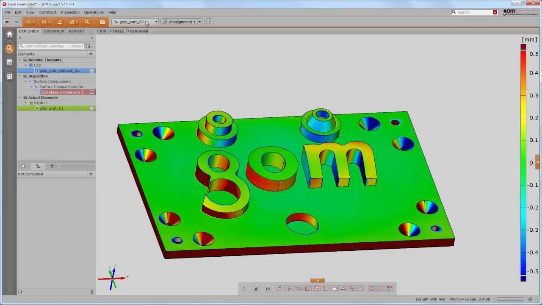Click the orange search icon in left sidebar
The height and width of the screenshot is (305, 542).
tap(9, 48)
